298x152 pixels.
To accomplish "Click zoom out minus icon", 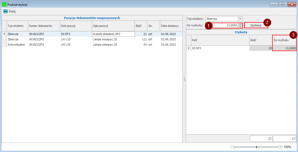I will (x=232, y=147).
